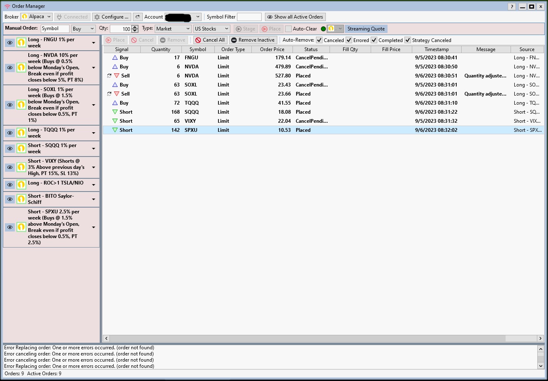Open the Broker Alpaca dropdown

click(36, 17)
